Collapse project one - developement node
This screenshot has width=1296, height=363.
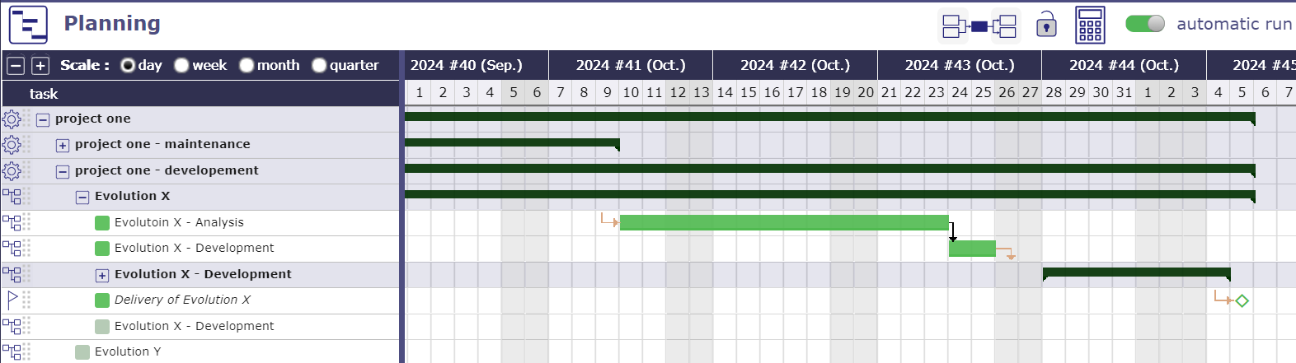coord(63,172)
